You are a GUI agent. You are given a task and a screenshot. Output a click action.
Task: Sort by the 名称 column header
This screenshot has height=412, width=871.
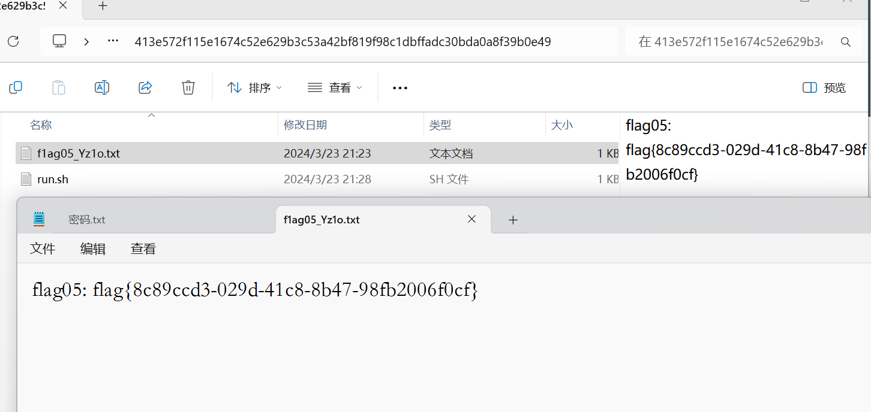[41, 125]
